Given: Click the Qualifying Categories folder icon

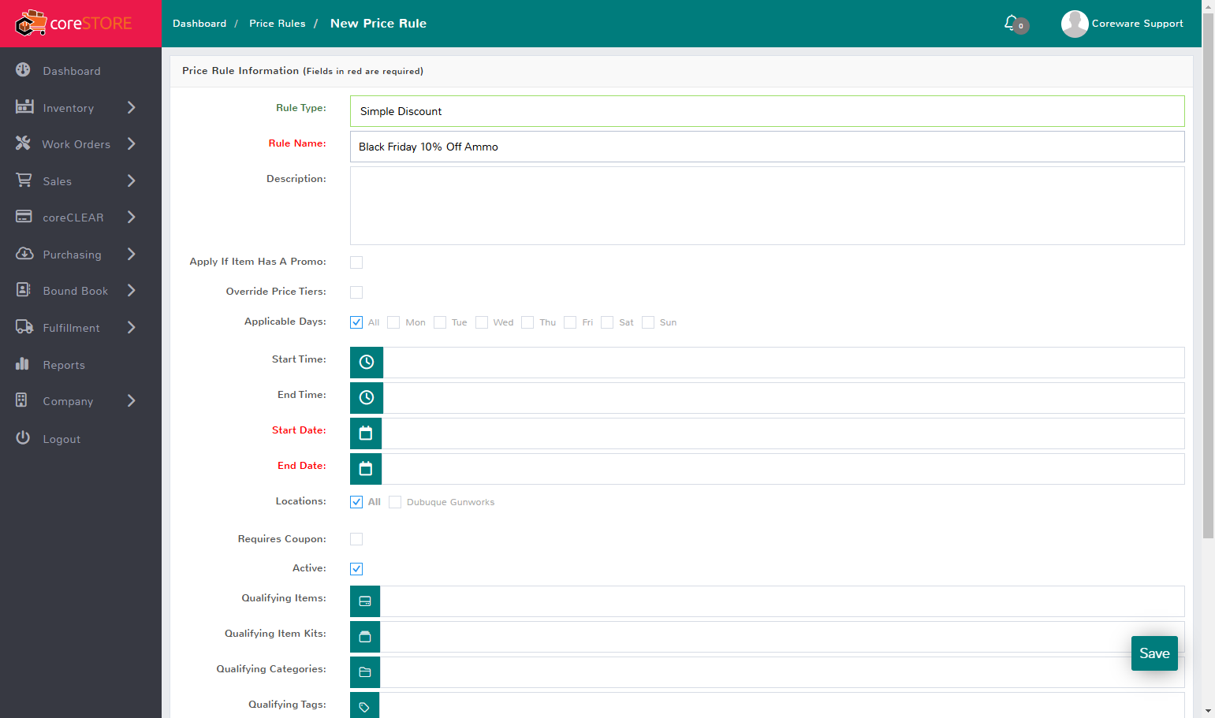Looking at the screenshot, I should click(x=365, y=672).
